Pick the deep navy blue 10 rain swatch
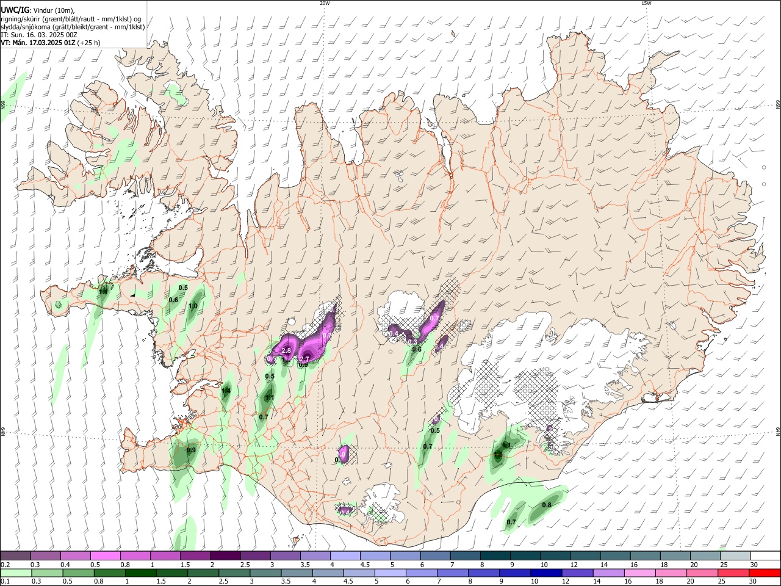 [x=546, y=573]
